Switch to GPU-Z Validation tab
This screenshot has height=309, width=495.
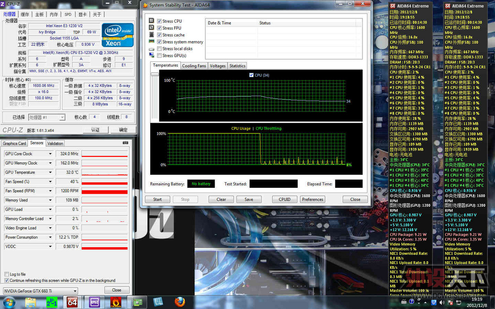coord(55,143)
